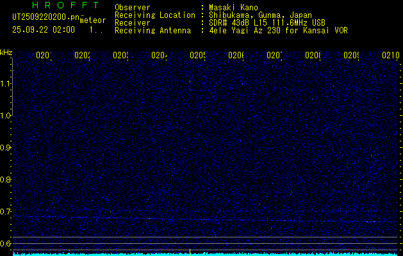Click the meteor label text
Image resolution: width=403 pixels, height=256 pixels.
pyautogui.click(x=93, y=20)
